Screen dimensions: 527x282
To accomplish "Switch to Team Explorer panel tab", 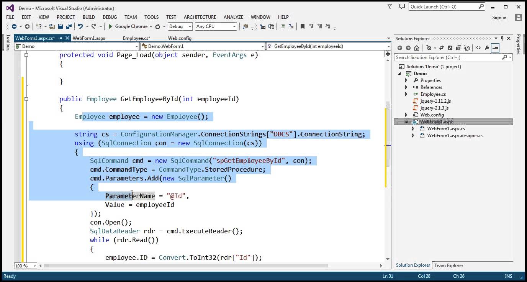I will coord(448,265).
